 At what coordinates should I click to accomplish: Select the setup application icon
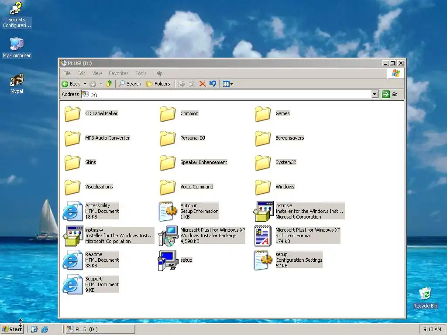[168, 260]
